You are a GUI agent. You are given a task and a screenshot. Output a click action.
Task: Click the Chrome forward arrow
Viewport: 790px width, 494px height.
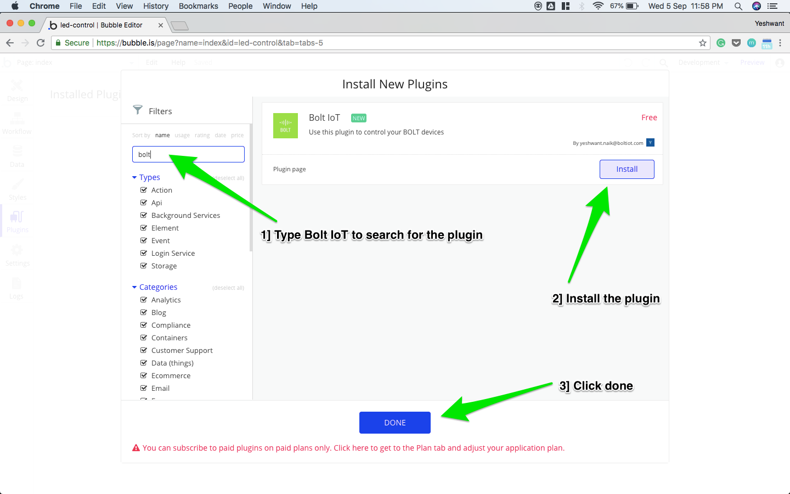[25, 43]
